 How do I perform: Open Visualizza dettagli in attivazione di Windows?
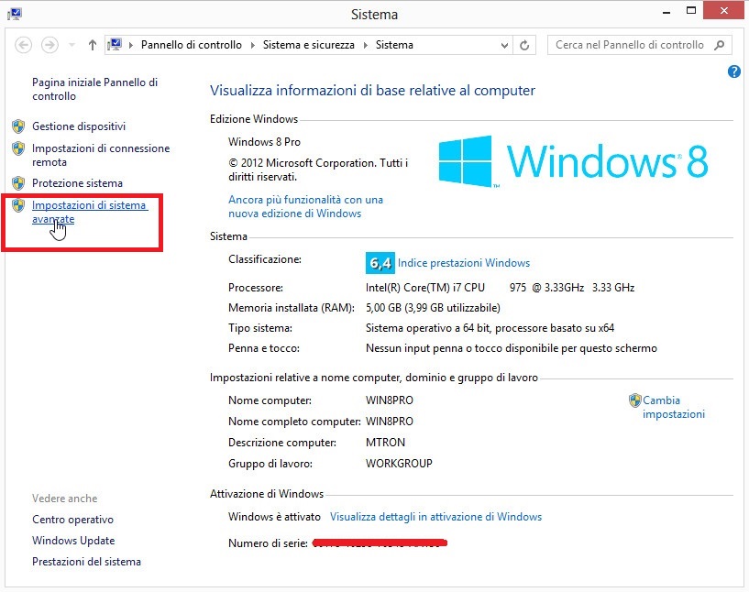(x=435, y=517)
